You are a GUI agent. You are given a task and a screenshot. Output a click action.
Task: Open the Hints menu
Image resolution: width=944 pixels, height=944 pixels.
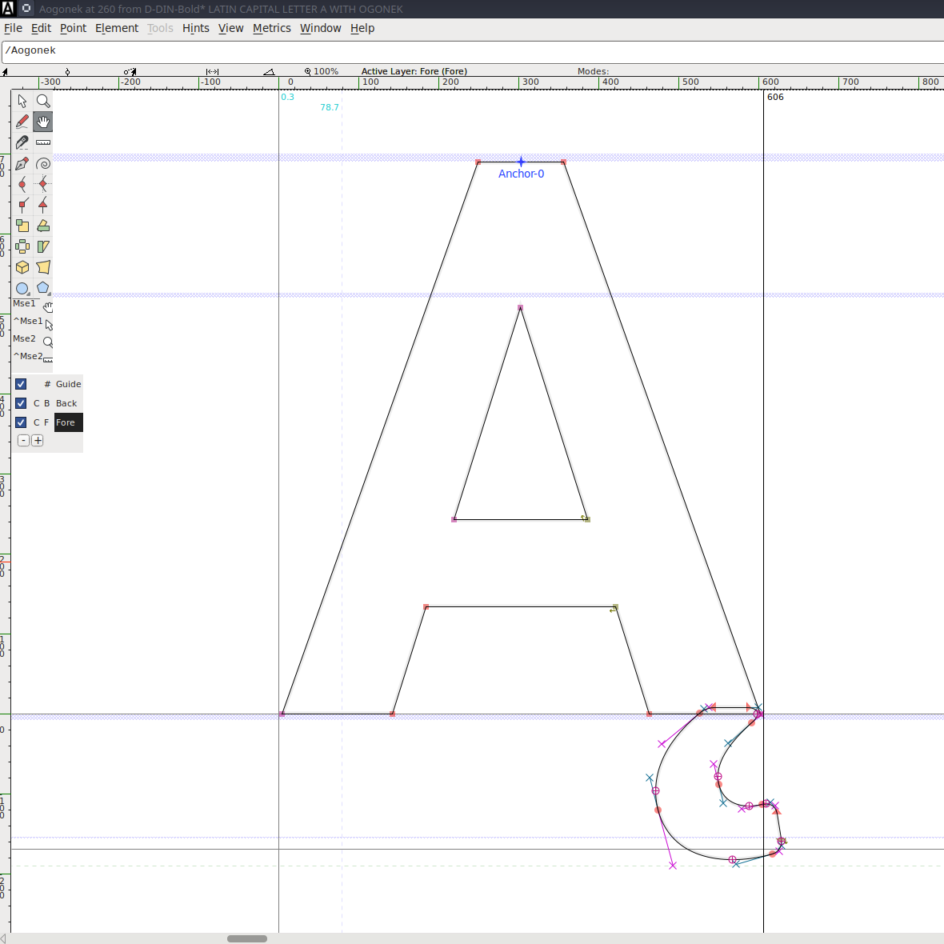(x=196, y=28)
